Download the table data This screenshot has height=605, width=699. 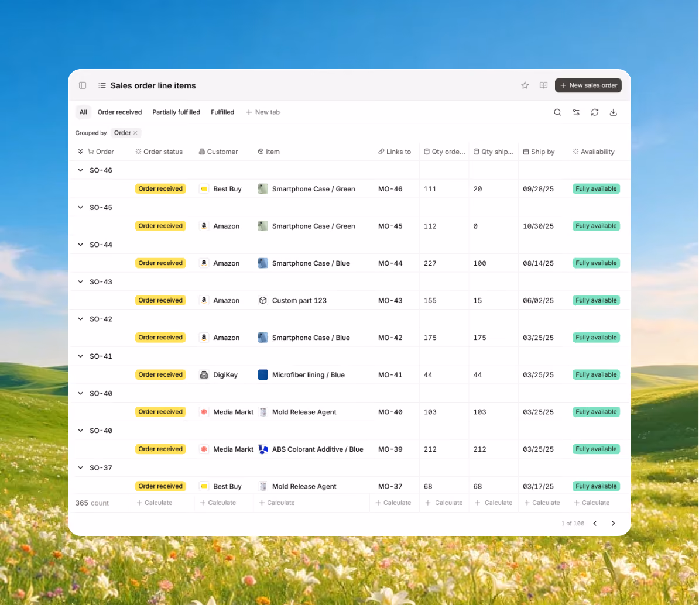point(614,112)
